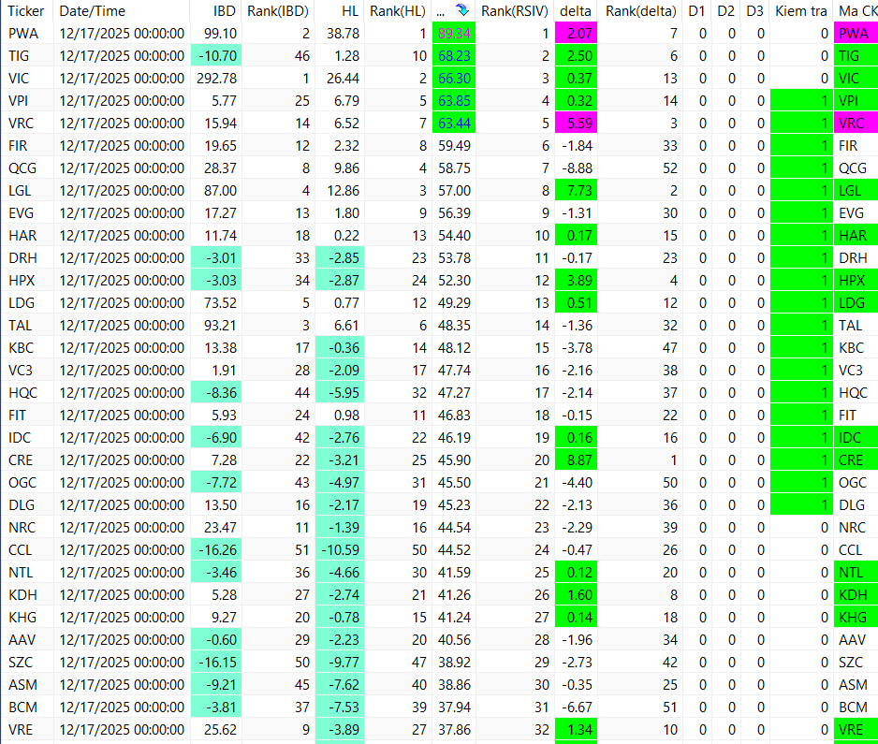The width and height of the screenshot is (878, 744).
Task: Select the CCL ticker cell
Action: click(28, 549)
